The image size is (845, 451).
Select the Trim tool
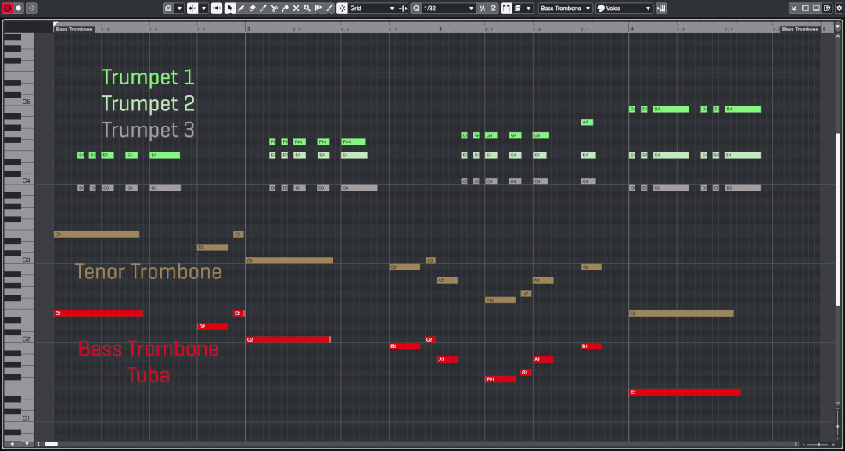coord(263,8)
